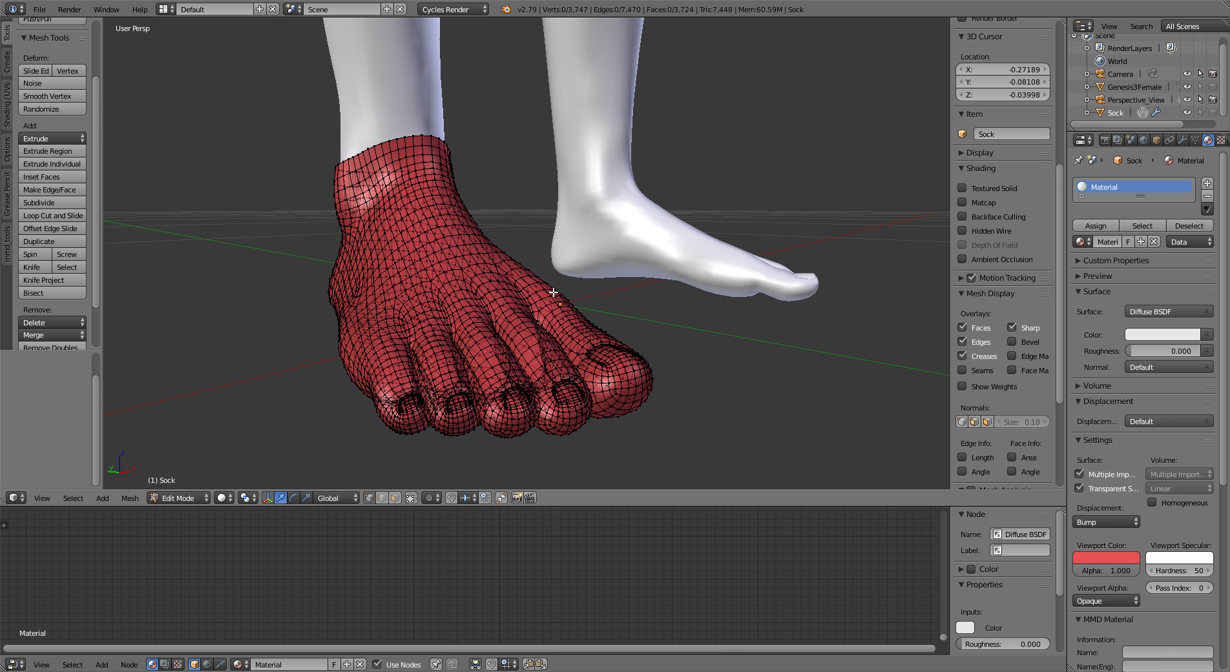Select the translate manipulator arrow icon

[280, 498]
